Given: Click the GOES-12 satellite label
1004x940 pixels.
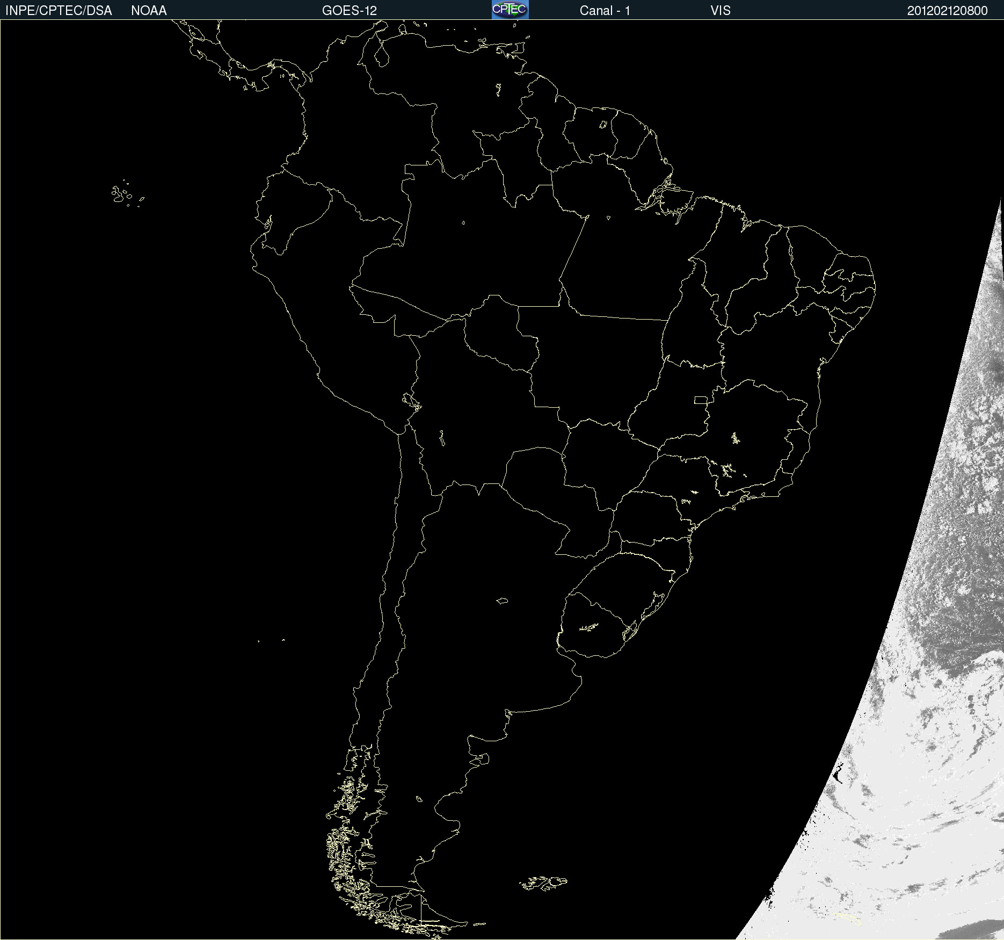Looking at the screenshot, I should 350,11.
